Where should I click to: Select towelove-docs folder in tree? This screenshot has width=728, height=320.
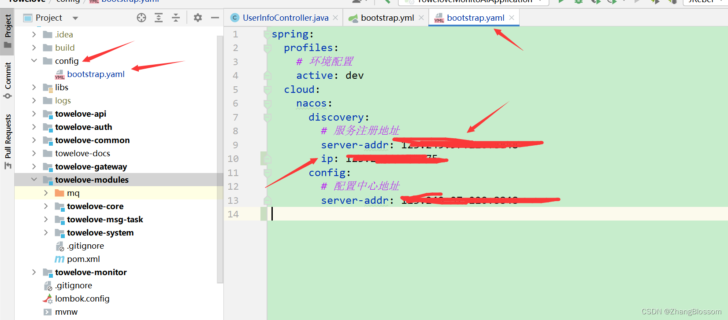(x=82, y=153)
